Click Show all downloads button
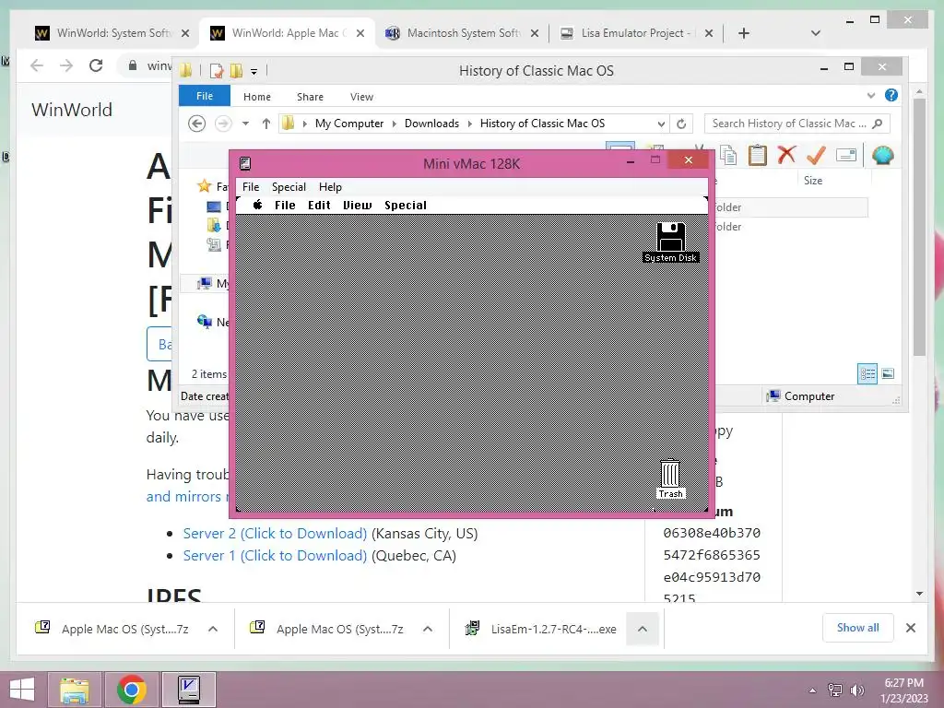The image size is (944, 708). 857,628
